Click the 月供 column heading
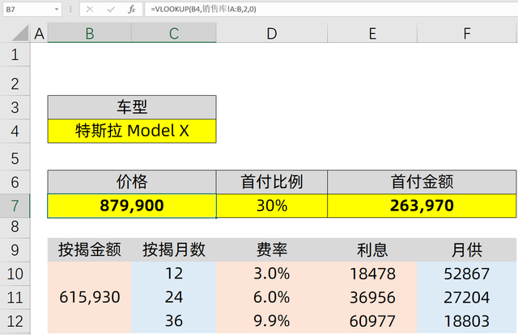The image size is (518, 335). click(467, 250)
